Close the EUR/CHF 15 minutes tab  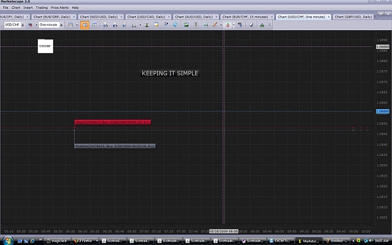tap(272, 17)
